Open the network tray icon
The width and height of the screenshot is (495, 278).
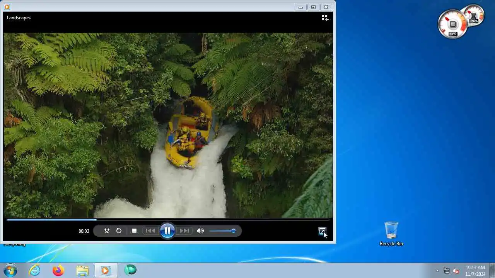point(447,271)
